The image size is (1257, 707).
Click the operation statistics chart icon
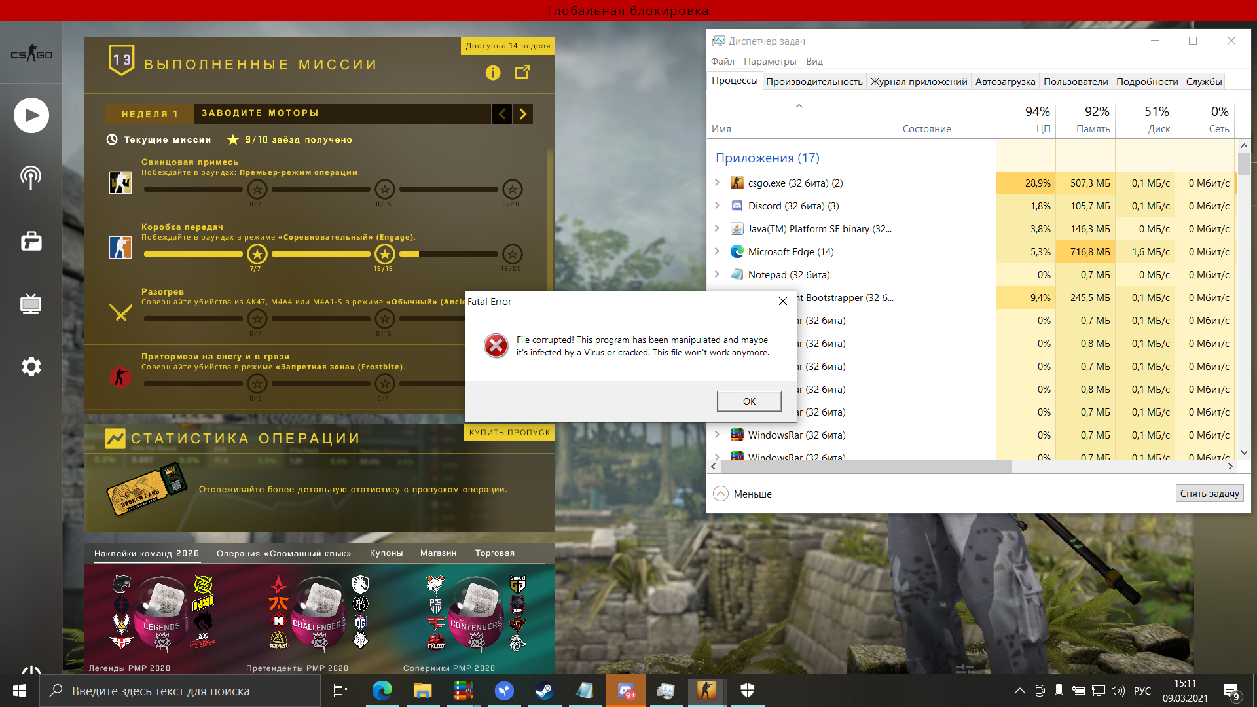tap(115, 438)
